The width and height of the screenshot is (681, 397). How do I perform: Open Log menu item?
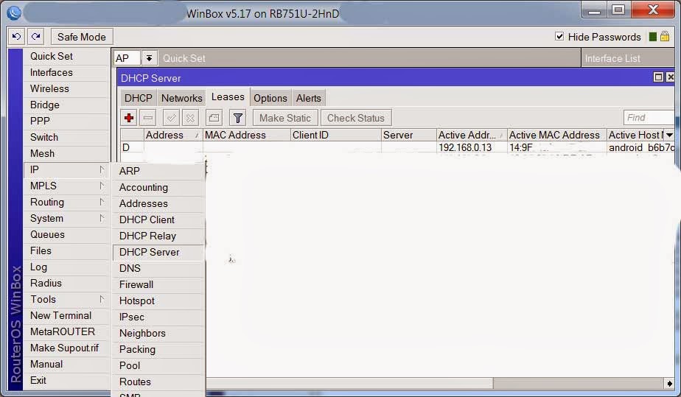66,267
